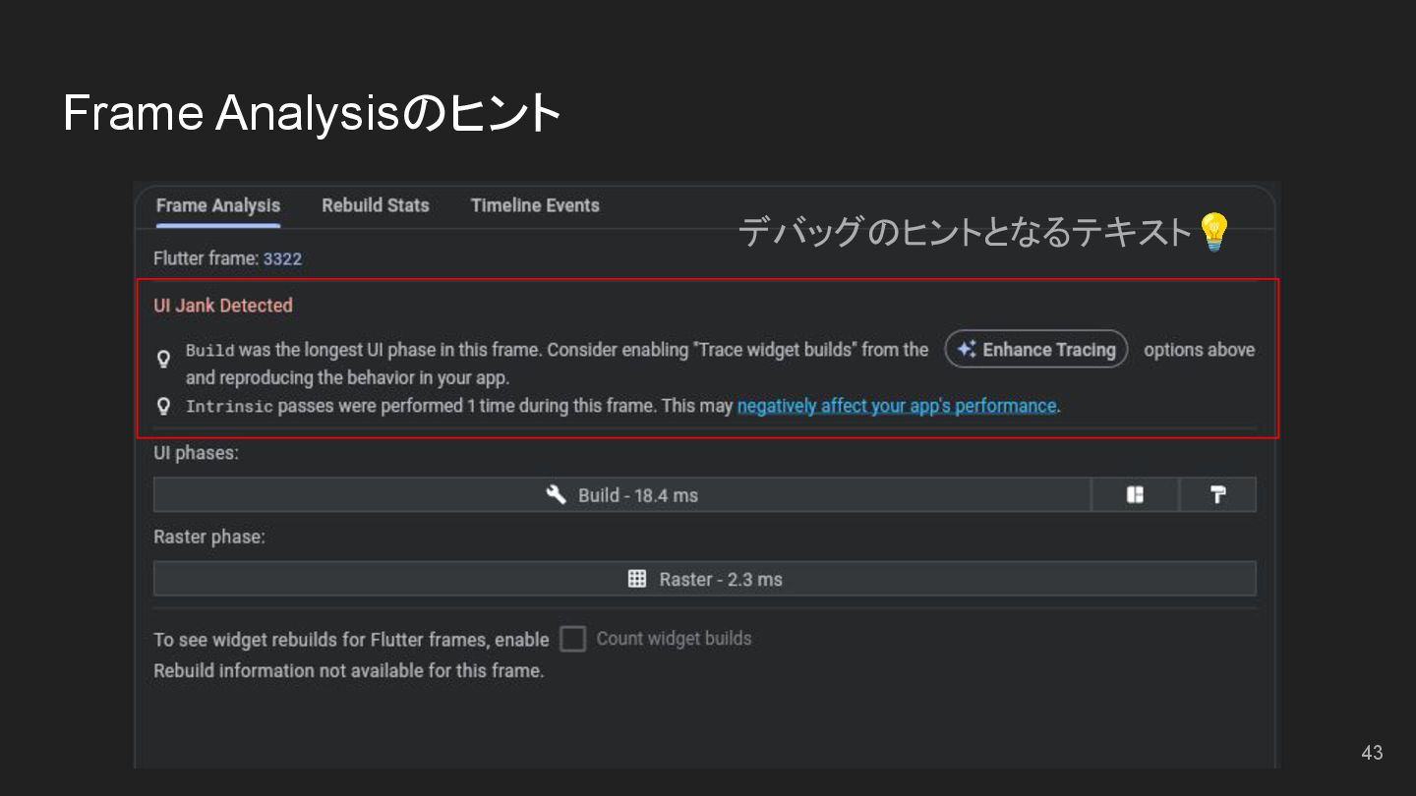This screenshot has width=1416, height=796.
Task: Select the Paint roller phase icon segment
Action: click(x=1217, y=495)
